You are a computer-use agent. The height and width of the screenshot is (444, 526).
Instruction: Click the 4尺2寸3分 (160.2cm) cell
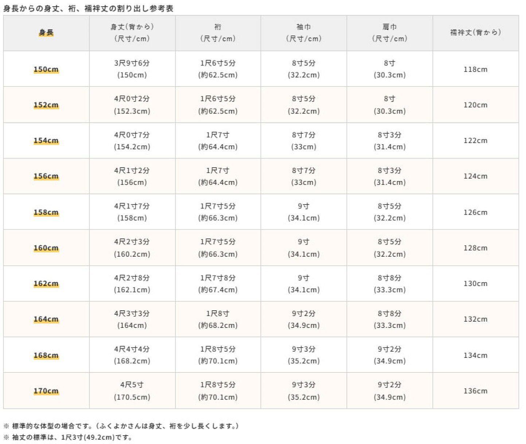[132, 248]
